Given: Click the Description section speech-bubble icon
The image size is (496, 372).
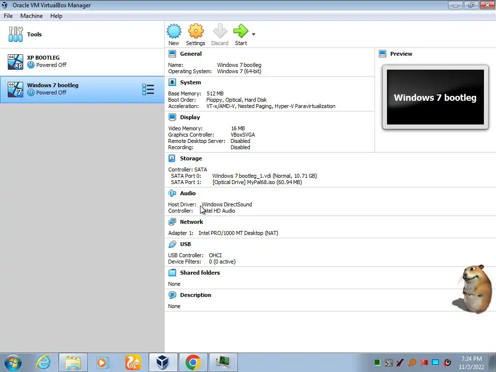Looking at the screenshot, I should tap(172, 295).
